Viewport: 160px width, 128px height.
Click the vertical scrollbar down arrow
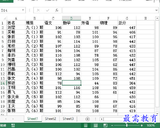[157, 113]
